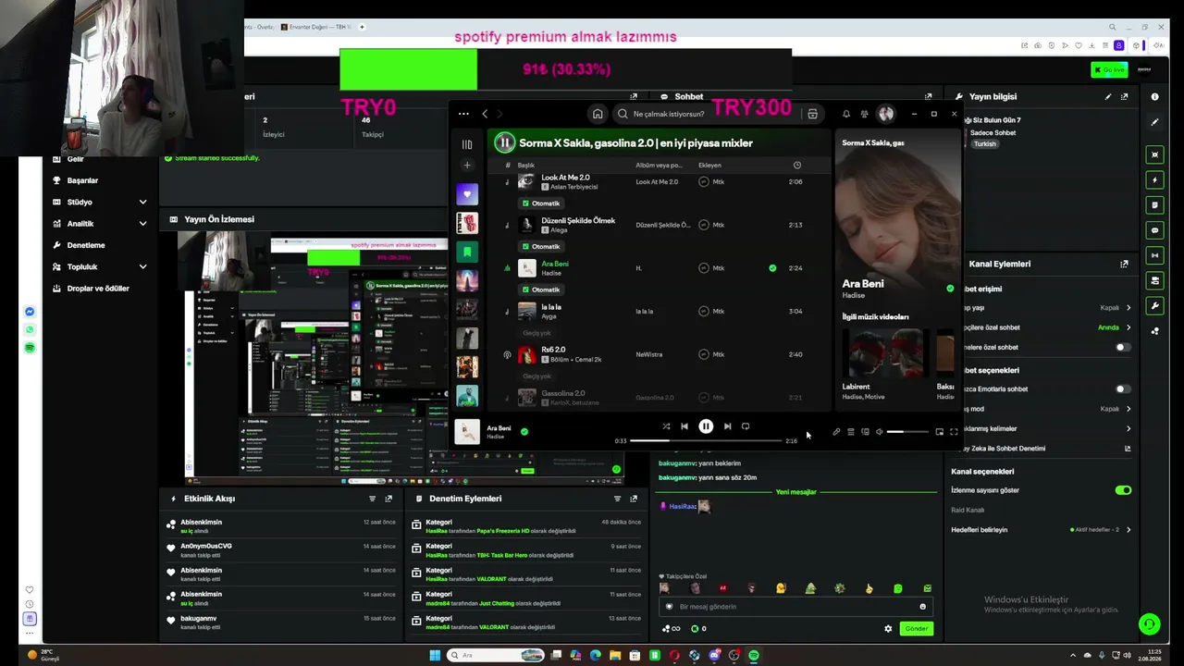Edit stream info with the pencil icon

click(x=1108, y=96)
